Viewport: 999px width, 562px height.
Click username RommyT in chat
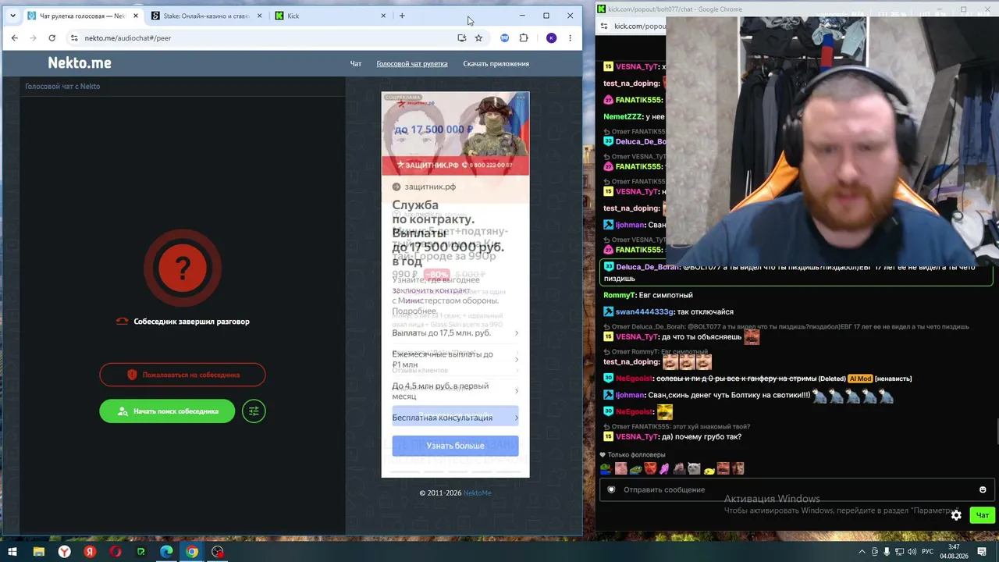pos(620,296)
